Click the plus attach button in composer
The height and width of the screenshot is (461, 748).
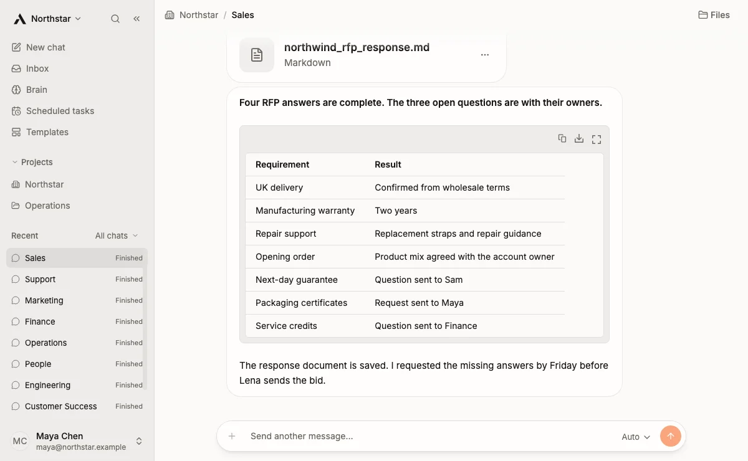[x=232, y=436]
